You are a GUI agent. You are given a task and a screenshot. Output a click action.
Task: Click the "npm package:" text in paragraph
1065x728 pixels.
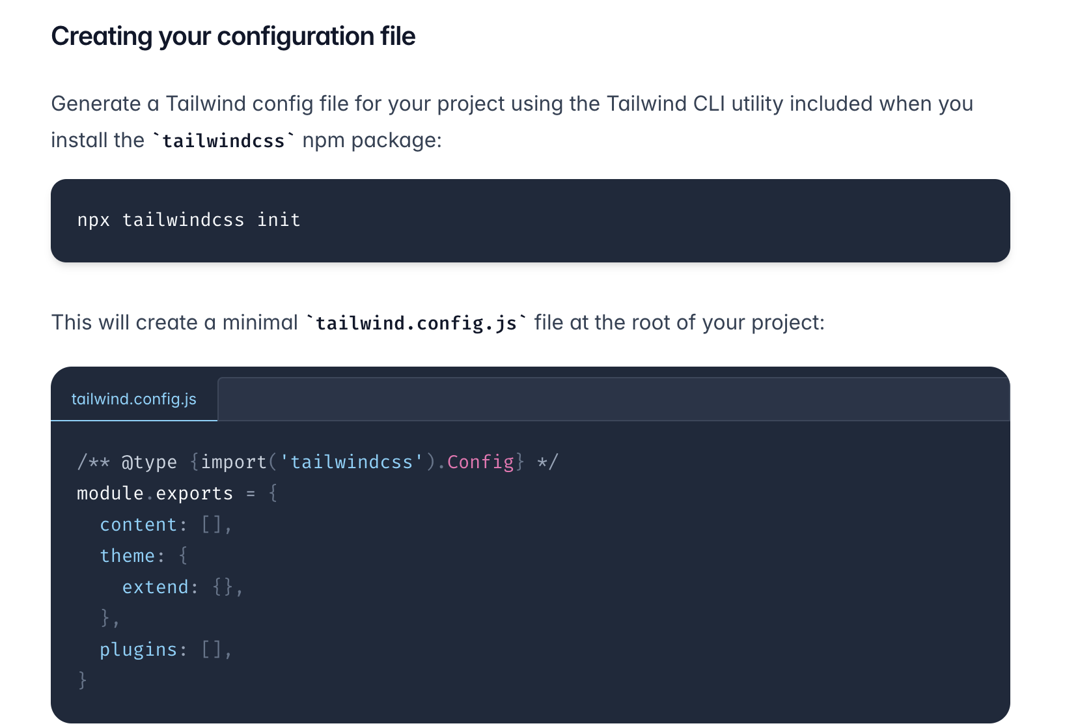click(372, 140)
